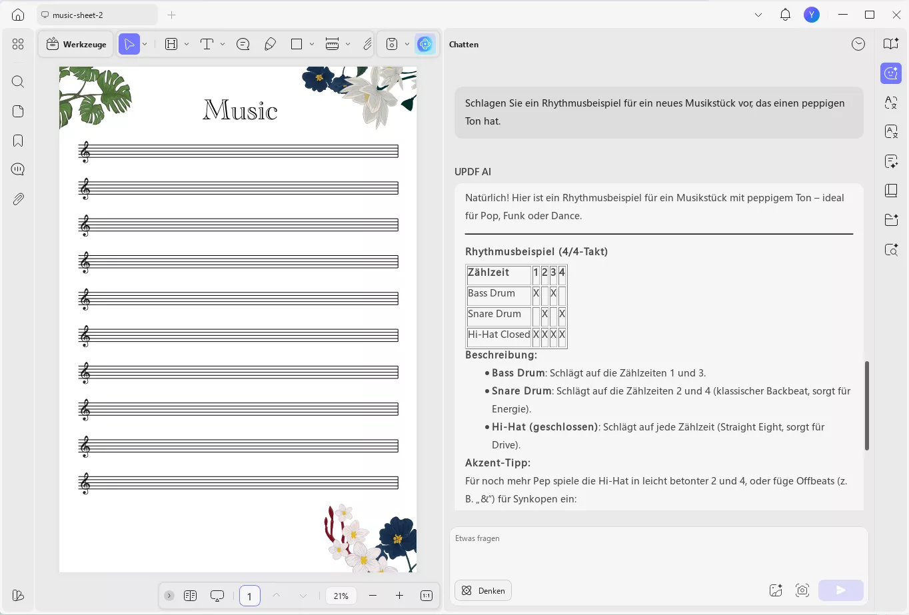909x615 pixels.
Task: Open the search-with-AI icon in right sidebar
Action: (891, 250)
